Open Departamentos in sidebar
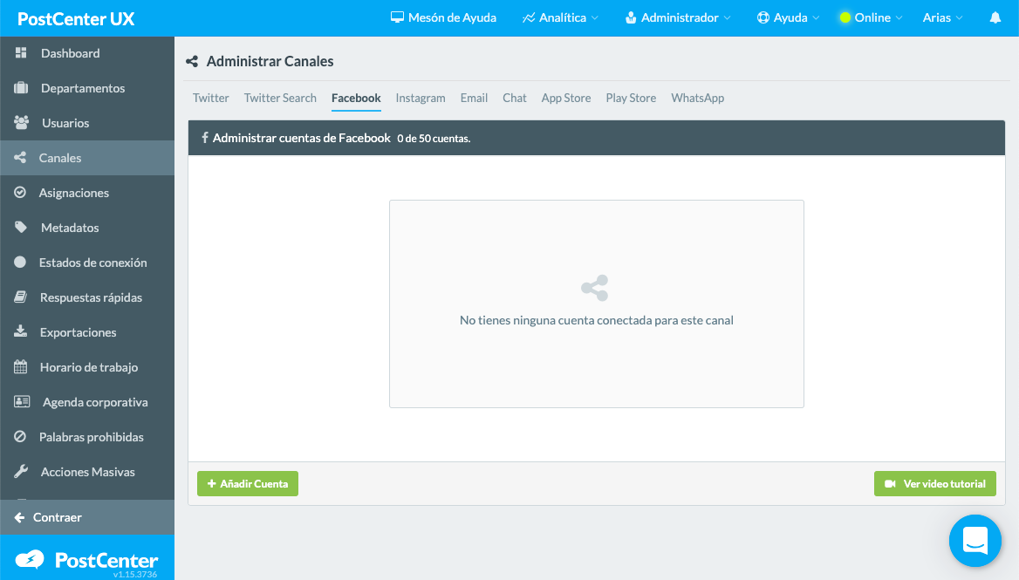 (87, 88)
